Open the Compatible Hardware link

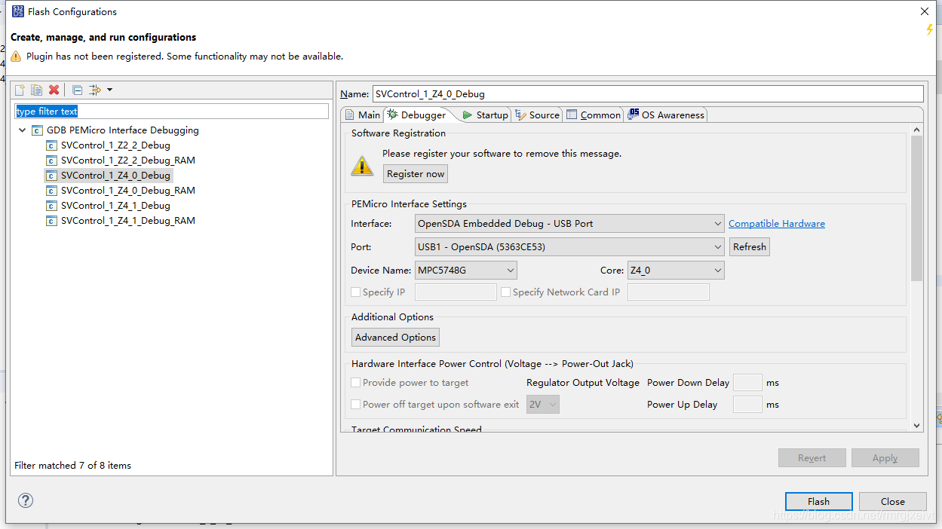pos(777,223)
